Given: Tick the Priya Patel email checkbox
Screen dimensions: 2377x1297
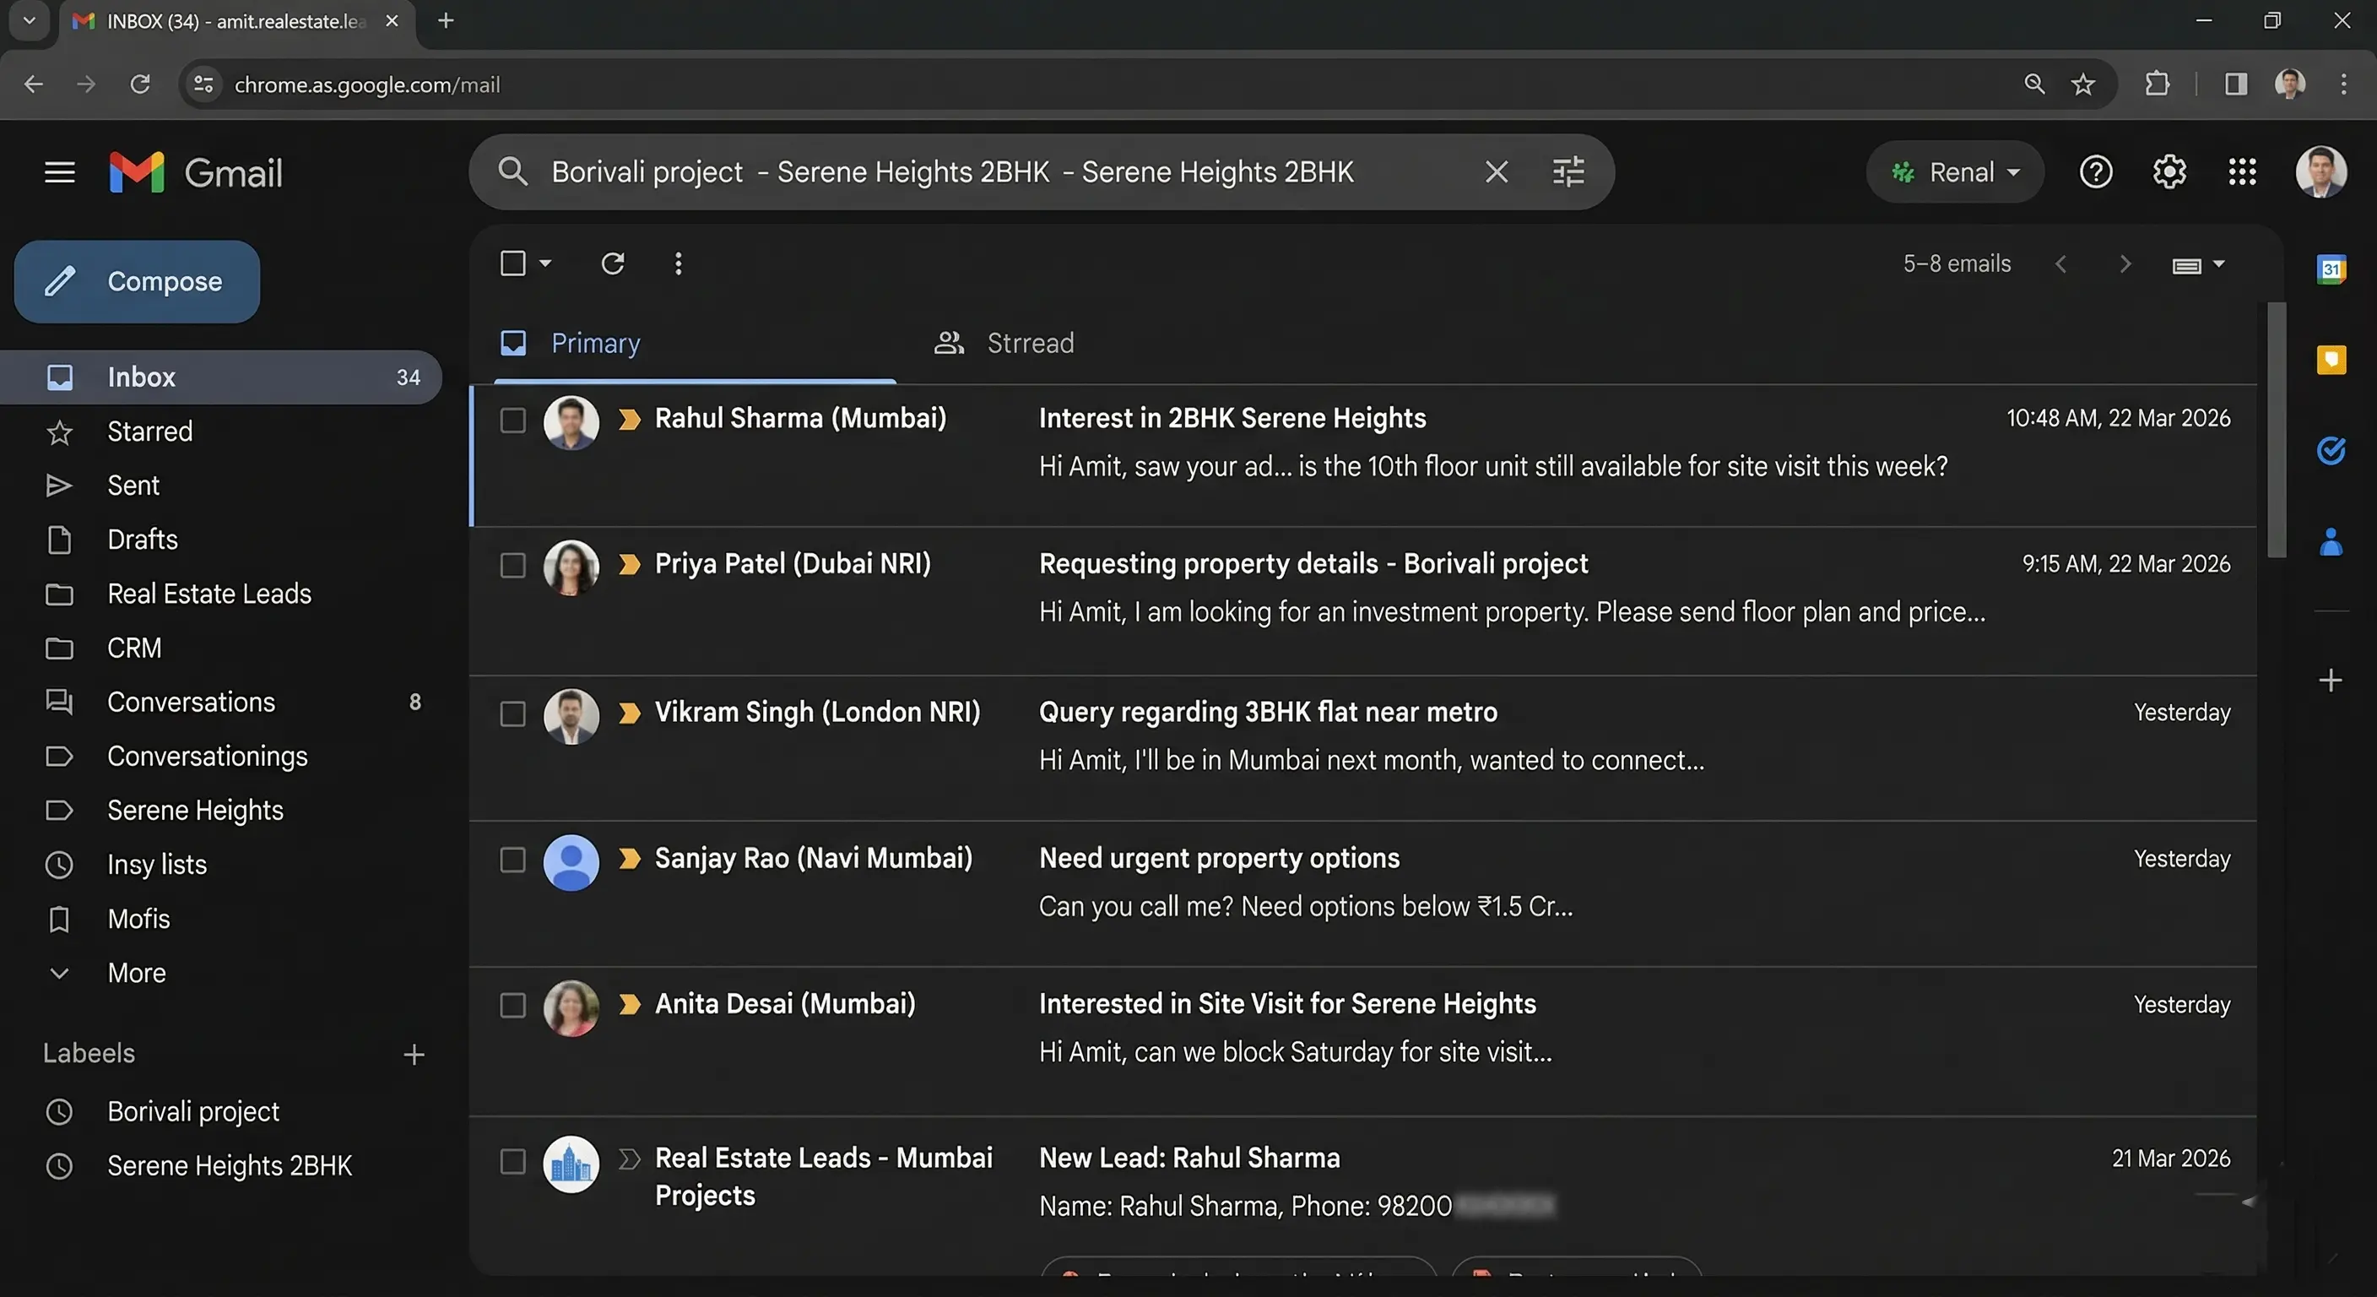Looking at the screenshot, I should click(513, 566).
